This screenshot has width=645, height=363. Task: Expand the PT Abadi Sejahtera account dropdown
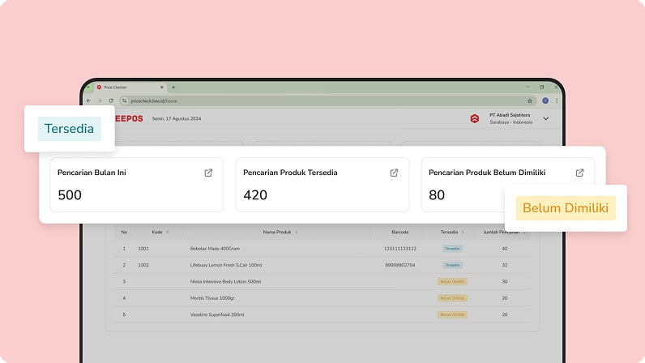click(x=546, y=118)
